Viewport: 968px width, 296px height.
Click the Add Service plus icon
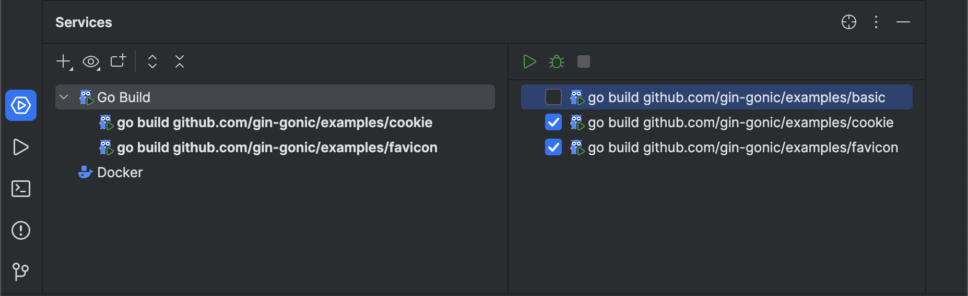pyautogui.click(x=63, y=61)
